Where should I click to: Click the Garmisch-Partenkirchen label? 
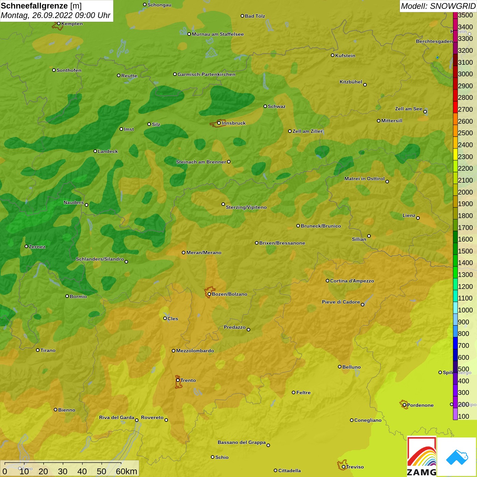[x=206, y=74]
